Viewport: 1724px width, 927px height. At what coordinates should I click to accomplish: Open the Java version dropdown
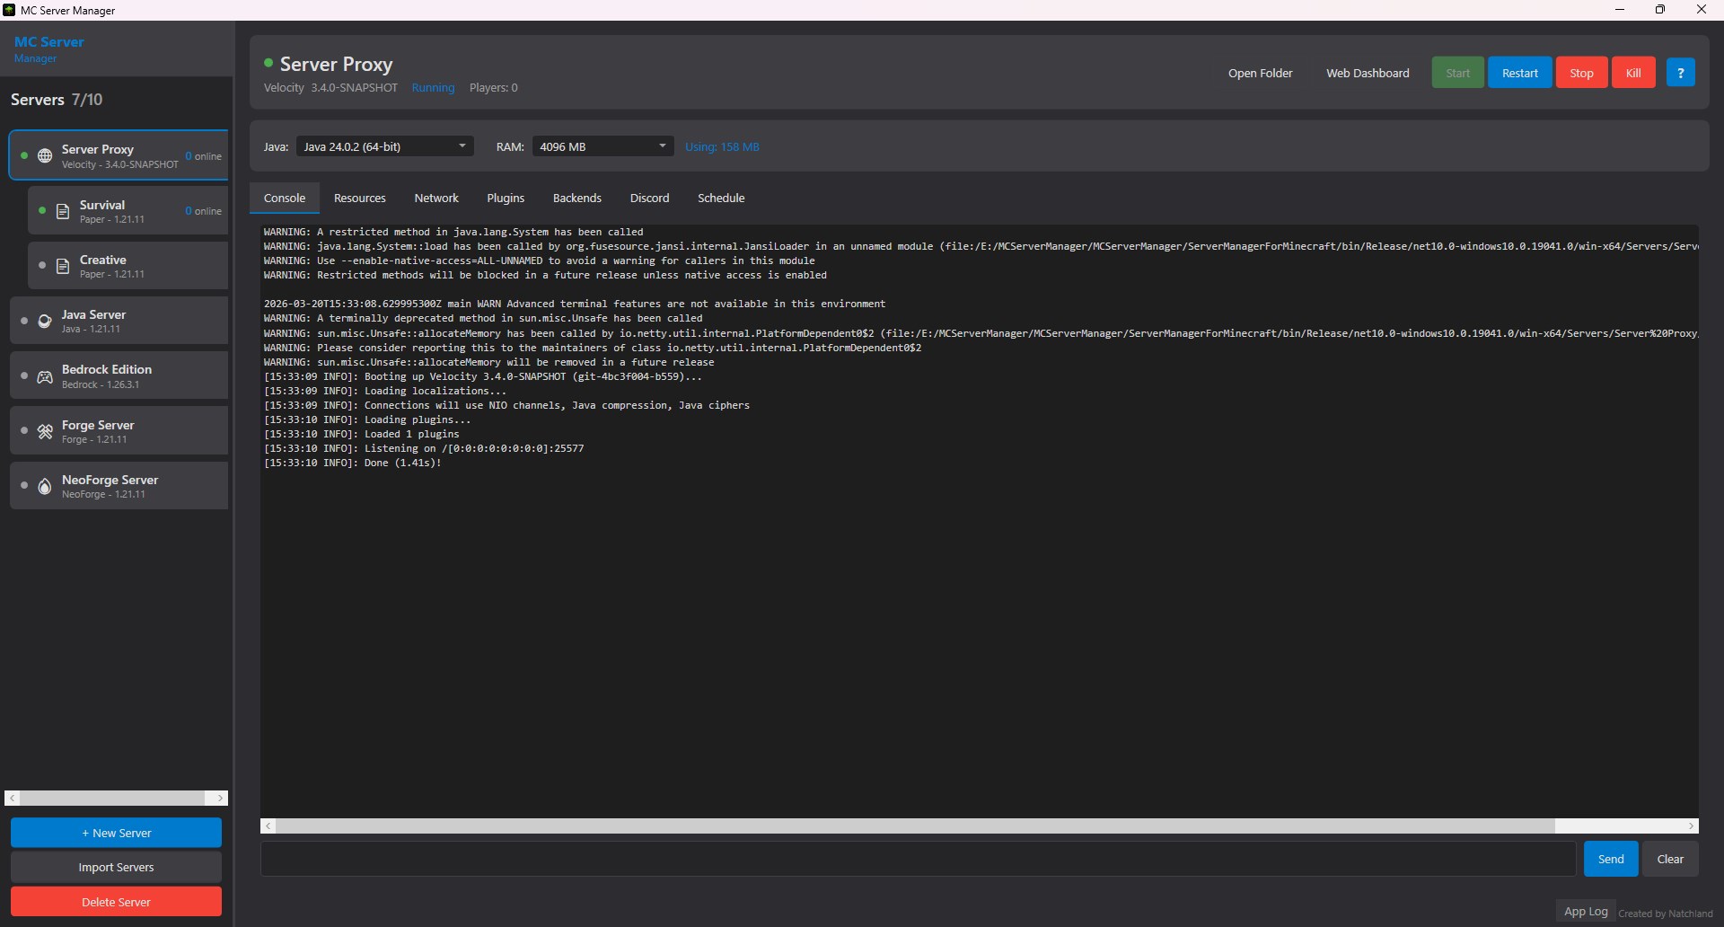pyautogui.click(x=384, y=146)
